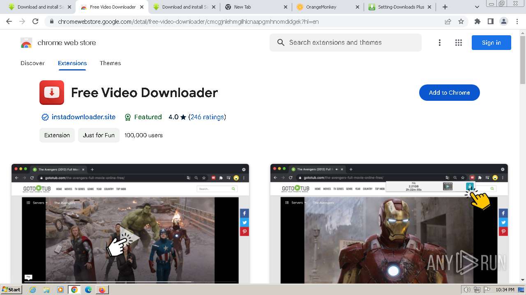This screenshot has height=295, width=526.
Task: Reload the current page
Action: click(35, 21)
